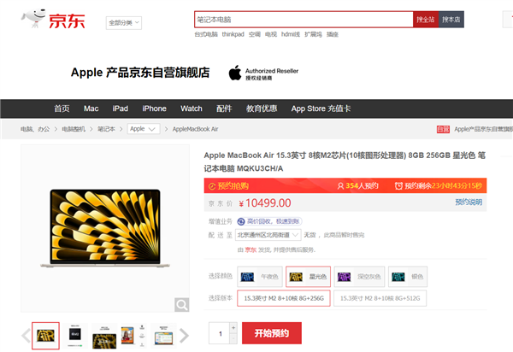The image size is (513, 352).
Task: Select the 8G+256G version option
Action: click(284, 298)
